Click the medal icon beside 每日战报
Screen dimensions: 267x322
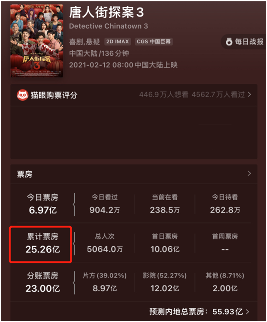coord(229,41)
